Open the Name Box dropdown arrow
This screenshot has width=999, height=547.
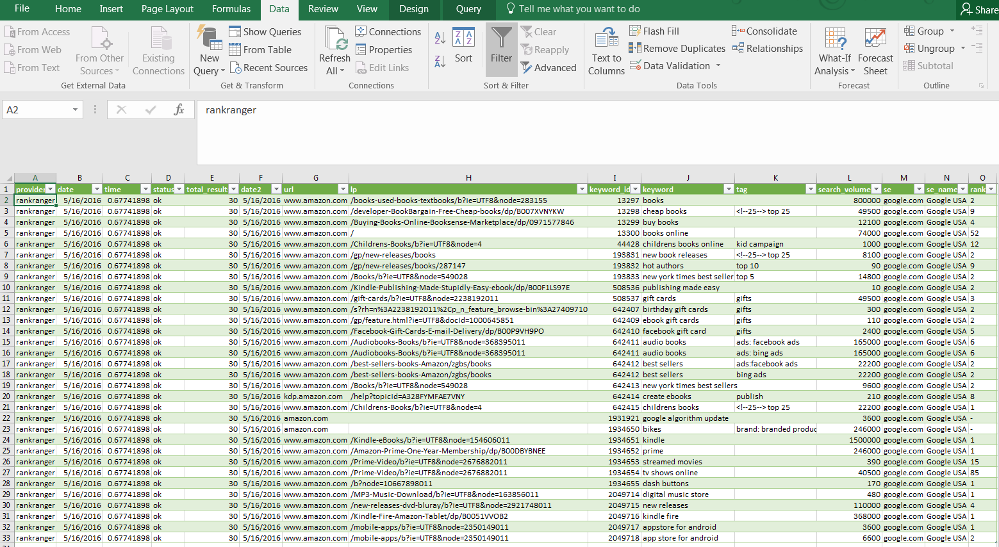click(x=75, y=110)
